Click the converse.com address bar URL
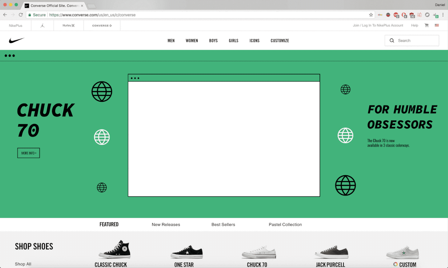Screen dimensions: 448x268 pos(92,15)
